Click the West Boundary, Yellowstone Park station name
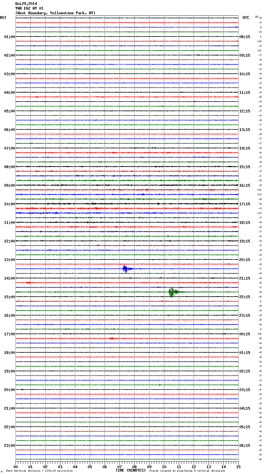 click(55, 13)
